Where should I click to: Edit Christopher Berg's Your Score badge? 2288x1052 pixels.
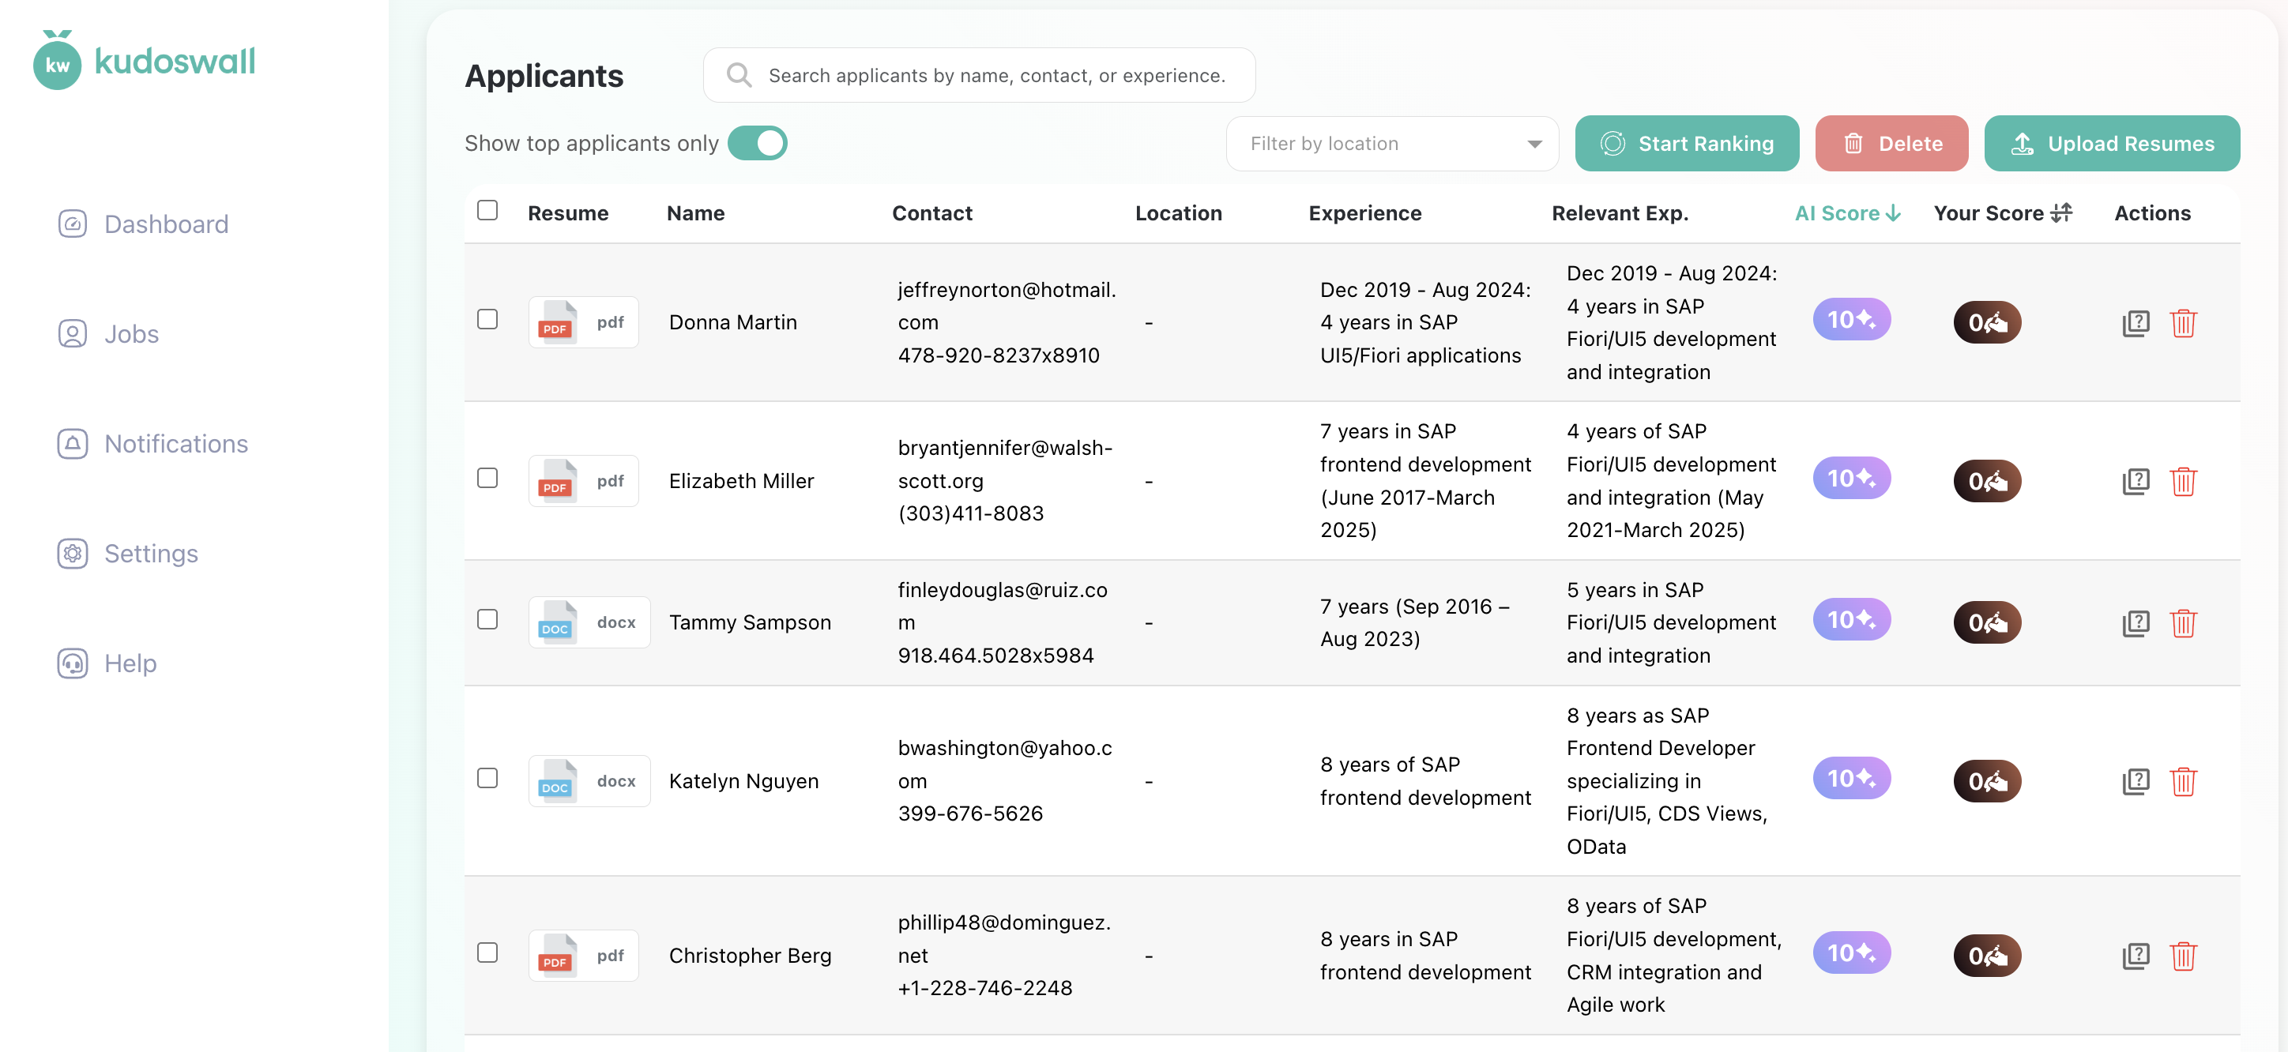click(1986, 955)
